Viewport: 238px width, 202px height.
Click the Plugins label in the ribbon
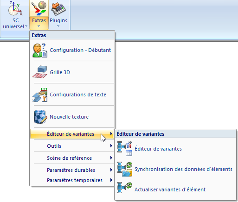click(x=58, y=20)
